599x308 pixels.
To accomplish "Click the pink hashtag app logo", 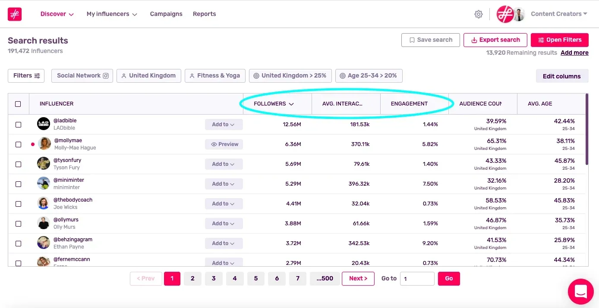I will click(x=15, y=14).
